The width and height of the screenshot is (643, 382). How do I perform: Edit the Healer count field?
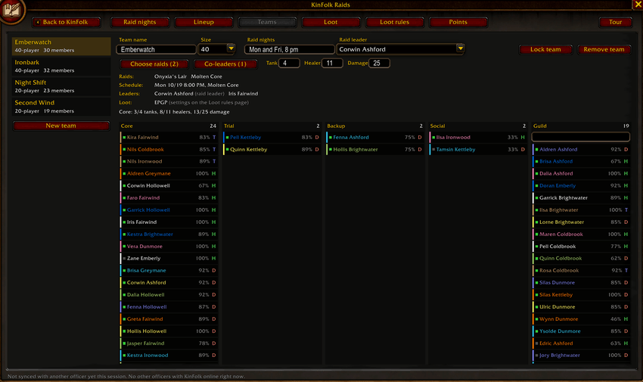333,63
